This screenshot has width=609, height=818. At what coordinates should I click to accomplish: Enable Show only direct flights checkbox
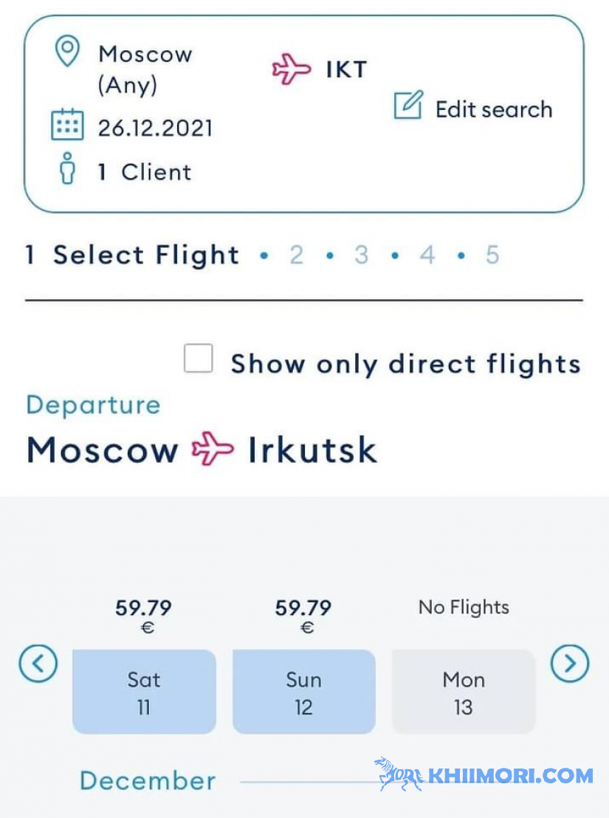198,358
